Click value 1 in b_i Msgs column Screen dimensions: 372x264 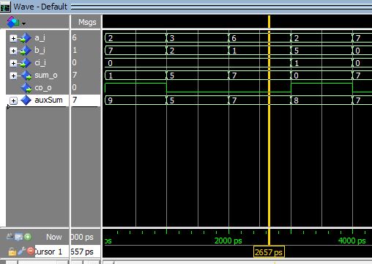pyautogui.click(x=75, y=50)
